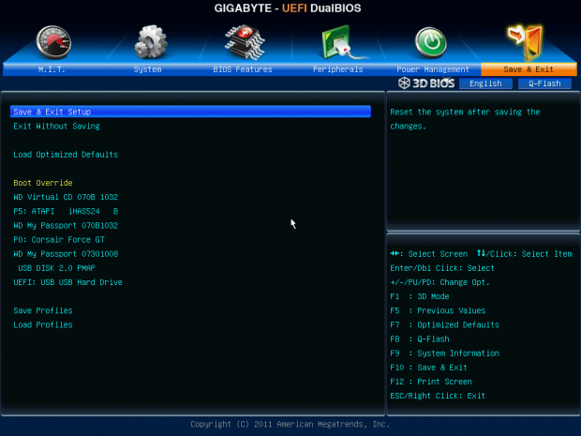The height and width of the screenshot is (436, 581).
Task: Click the green Power Management button icon
Action: 430,42
